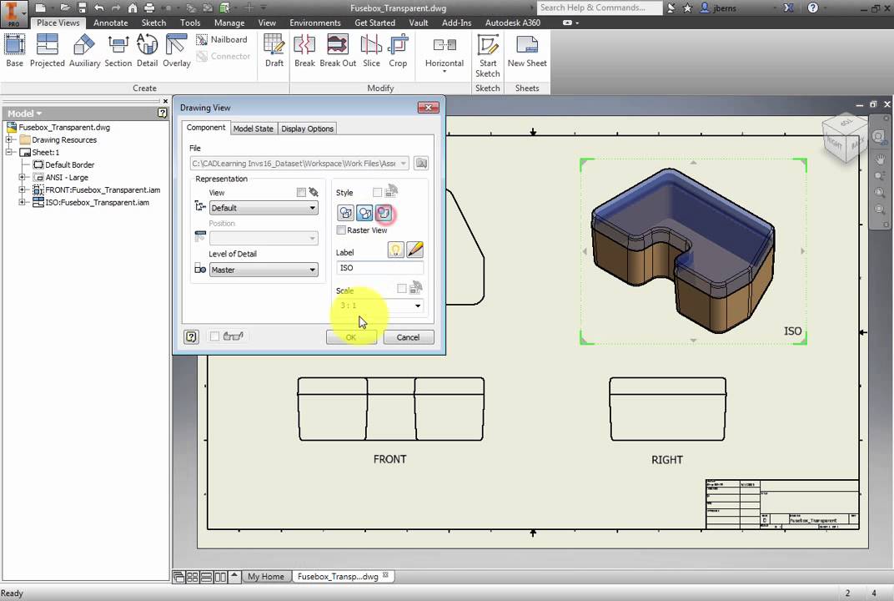Image resolution: width=894 pixels, height=601 pixels.
Task: Click the Break tool in Modify
Action: [304, 50]
